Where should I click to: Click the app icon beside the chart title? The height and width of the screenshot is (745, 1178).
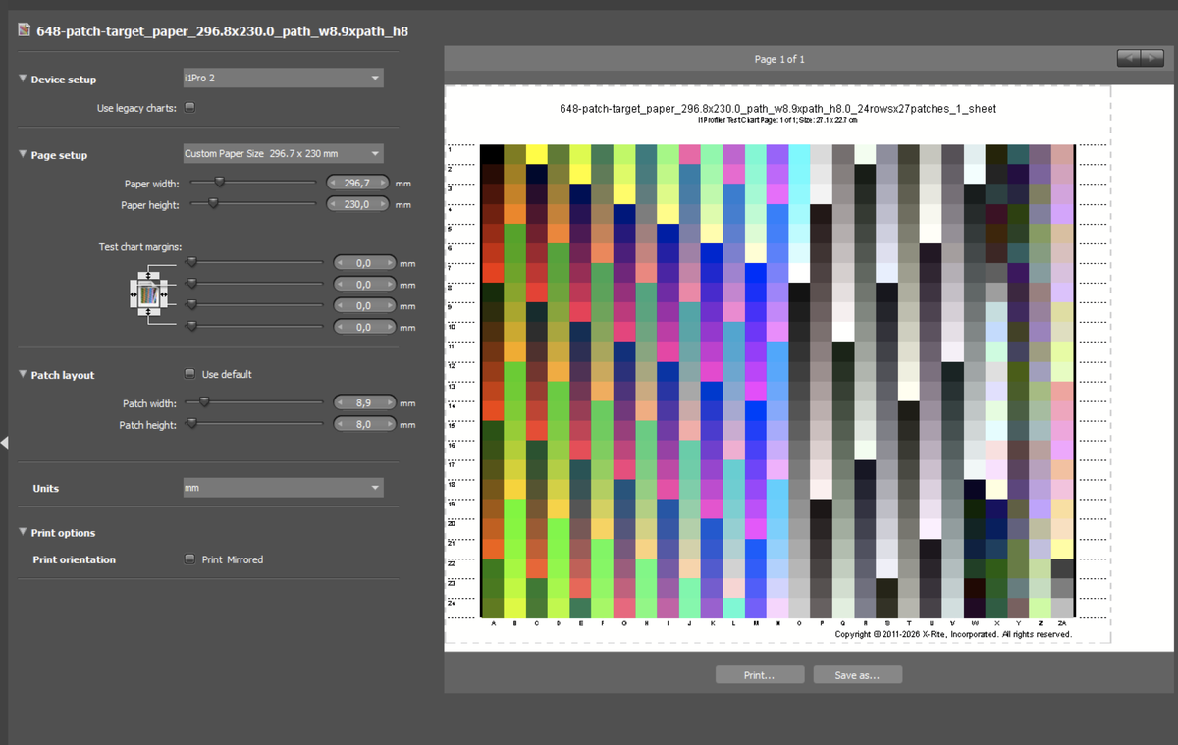[25, 30]
